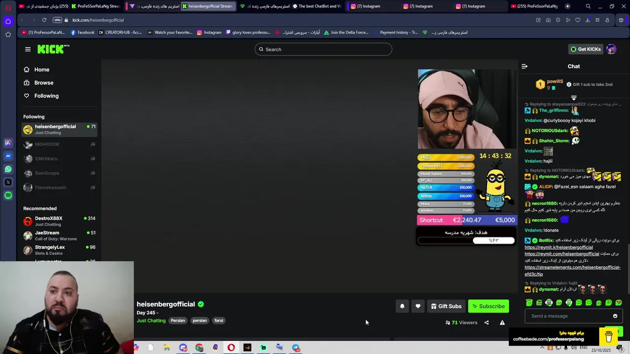Open the reymit.ir/heisenbergofficial link in chat
The width and height of the screenshot is (630, 354).
click(559, 247)
